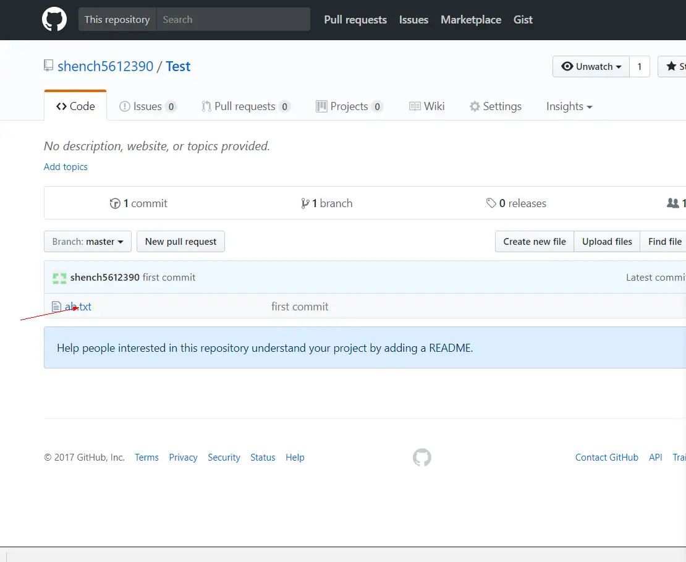Click Create new file button
The height and width of the screenshot is (562, 686).
click(534, 242)
